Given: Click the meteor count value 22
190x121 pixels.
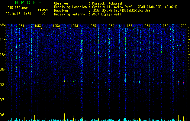Looking at the screenshot, I should click(x=44, y=14).
